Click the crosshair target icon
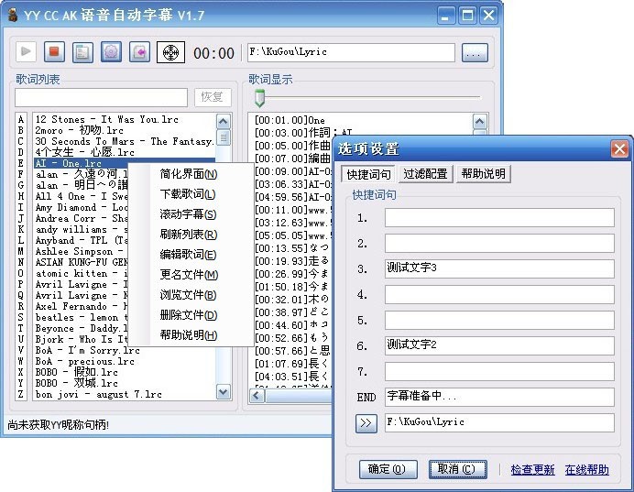 (x=170, y=52)
